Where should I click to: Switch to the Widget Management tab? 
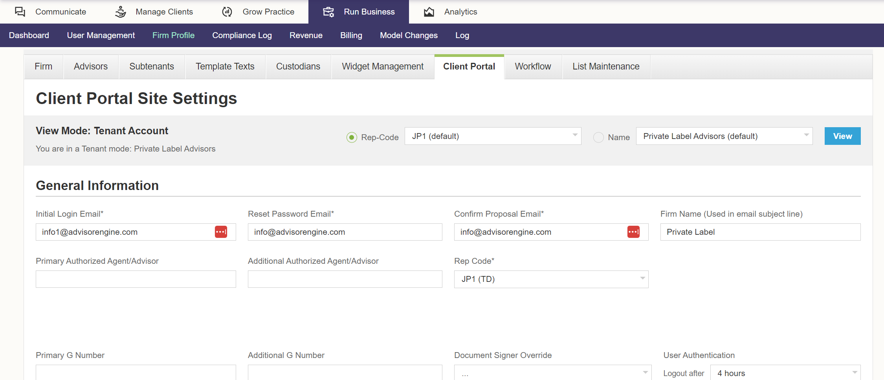tap(383, 67)
